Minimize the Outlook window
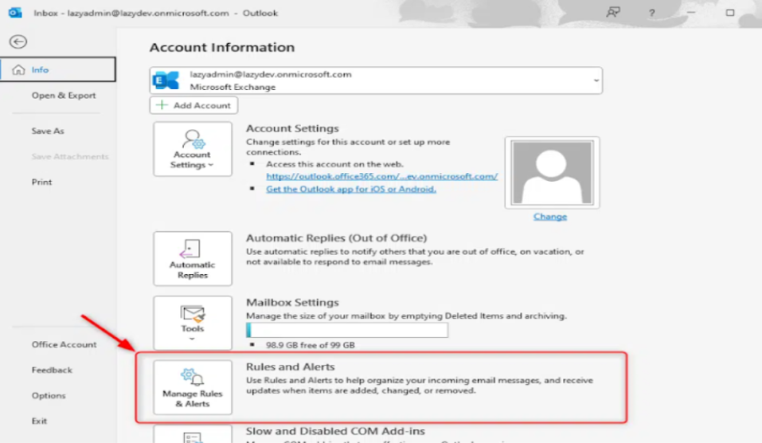The image size is (762, 443). coord(691,13)
